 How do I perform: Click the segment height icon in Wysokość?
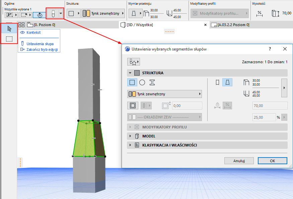(276, 14)
